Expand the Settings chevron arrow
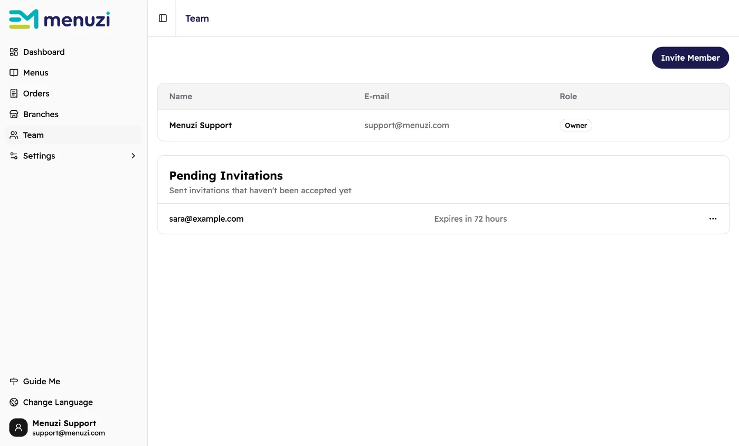This screenshot has height=446, width=739. [134, 156]
